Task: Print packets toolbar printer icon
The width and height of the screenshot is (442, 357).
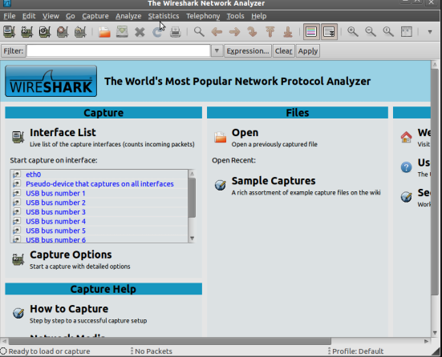Action: 176,31
